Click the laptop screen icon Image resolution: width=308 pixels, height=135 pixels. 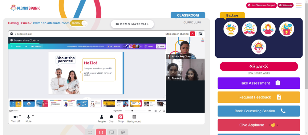point(112,133)
